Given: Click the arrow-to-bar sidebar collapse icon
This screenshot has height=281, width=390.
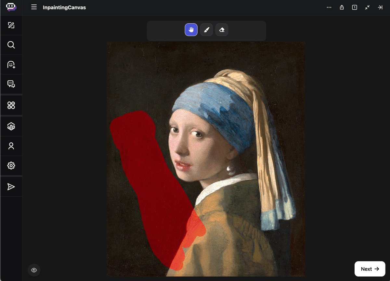Looking at the screenshot, I should pyautogui.click(x=380, y=7).
